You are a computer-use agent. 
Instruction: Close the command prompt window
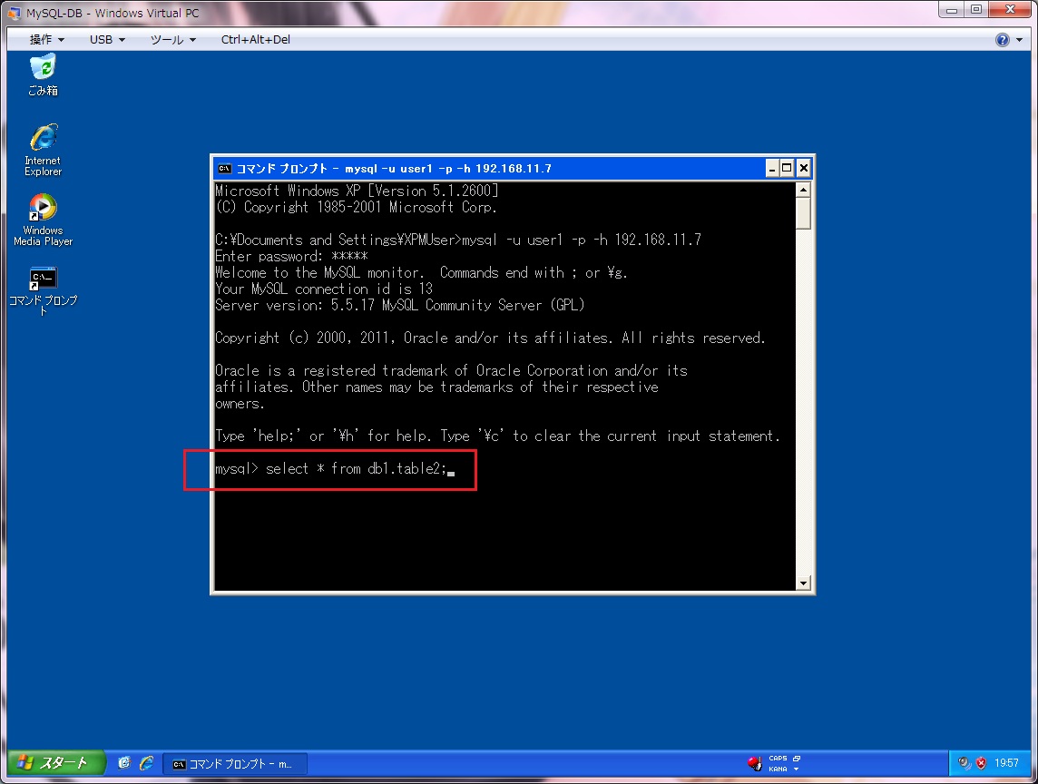coord(804,168)
